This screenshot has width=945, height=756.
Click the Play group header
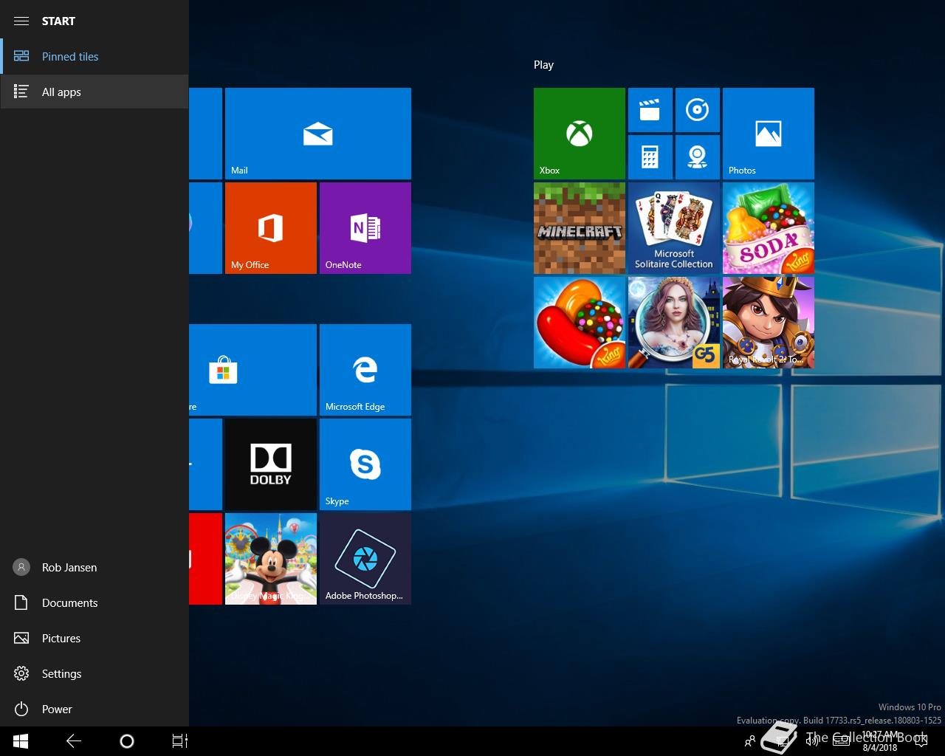[543, 65]
